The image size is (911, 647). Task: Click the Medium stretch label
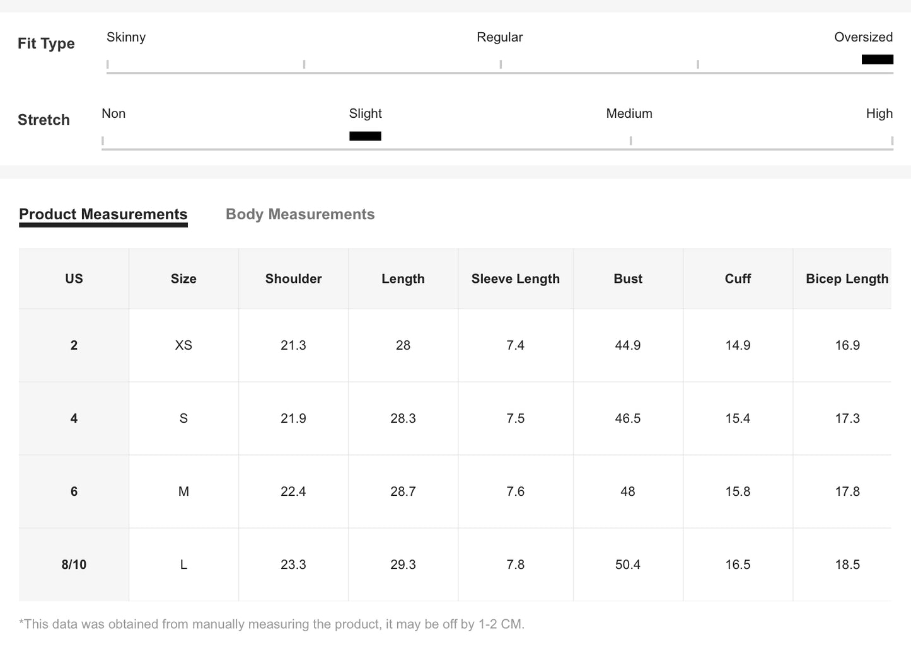click(629, 113)
